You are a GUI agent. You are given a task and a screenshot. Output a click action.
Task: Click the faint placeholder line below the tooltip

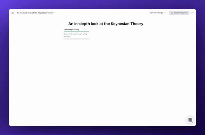(76, 40)
